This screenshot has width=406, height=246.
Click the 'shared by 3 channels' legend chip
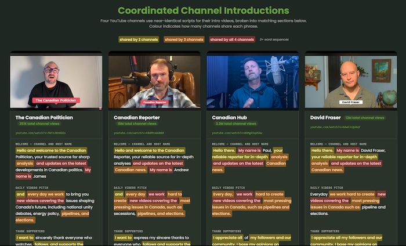tap(184, 39)
